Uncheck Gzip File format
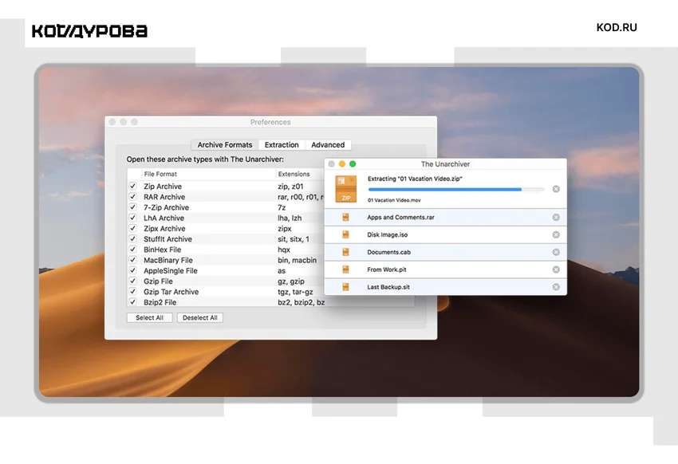 132,281
